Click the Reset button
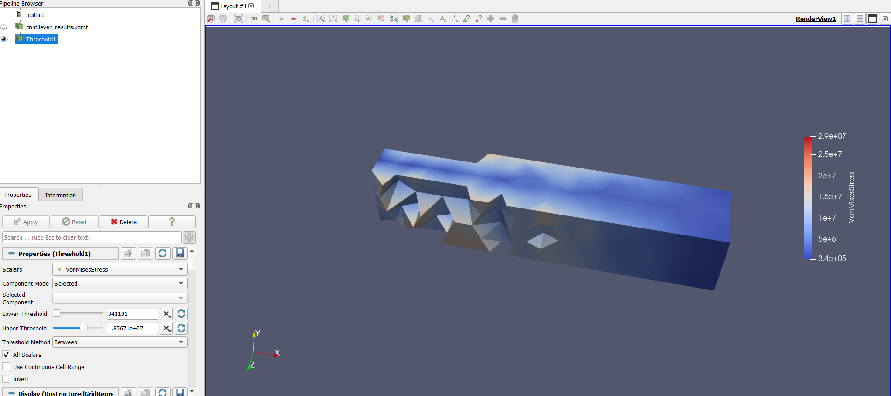The image size is (891, 396). 75,222
